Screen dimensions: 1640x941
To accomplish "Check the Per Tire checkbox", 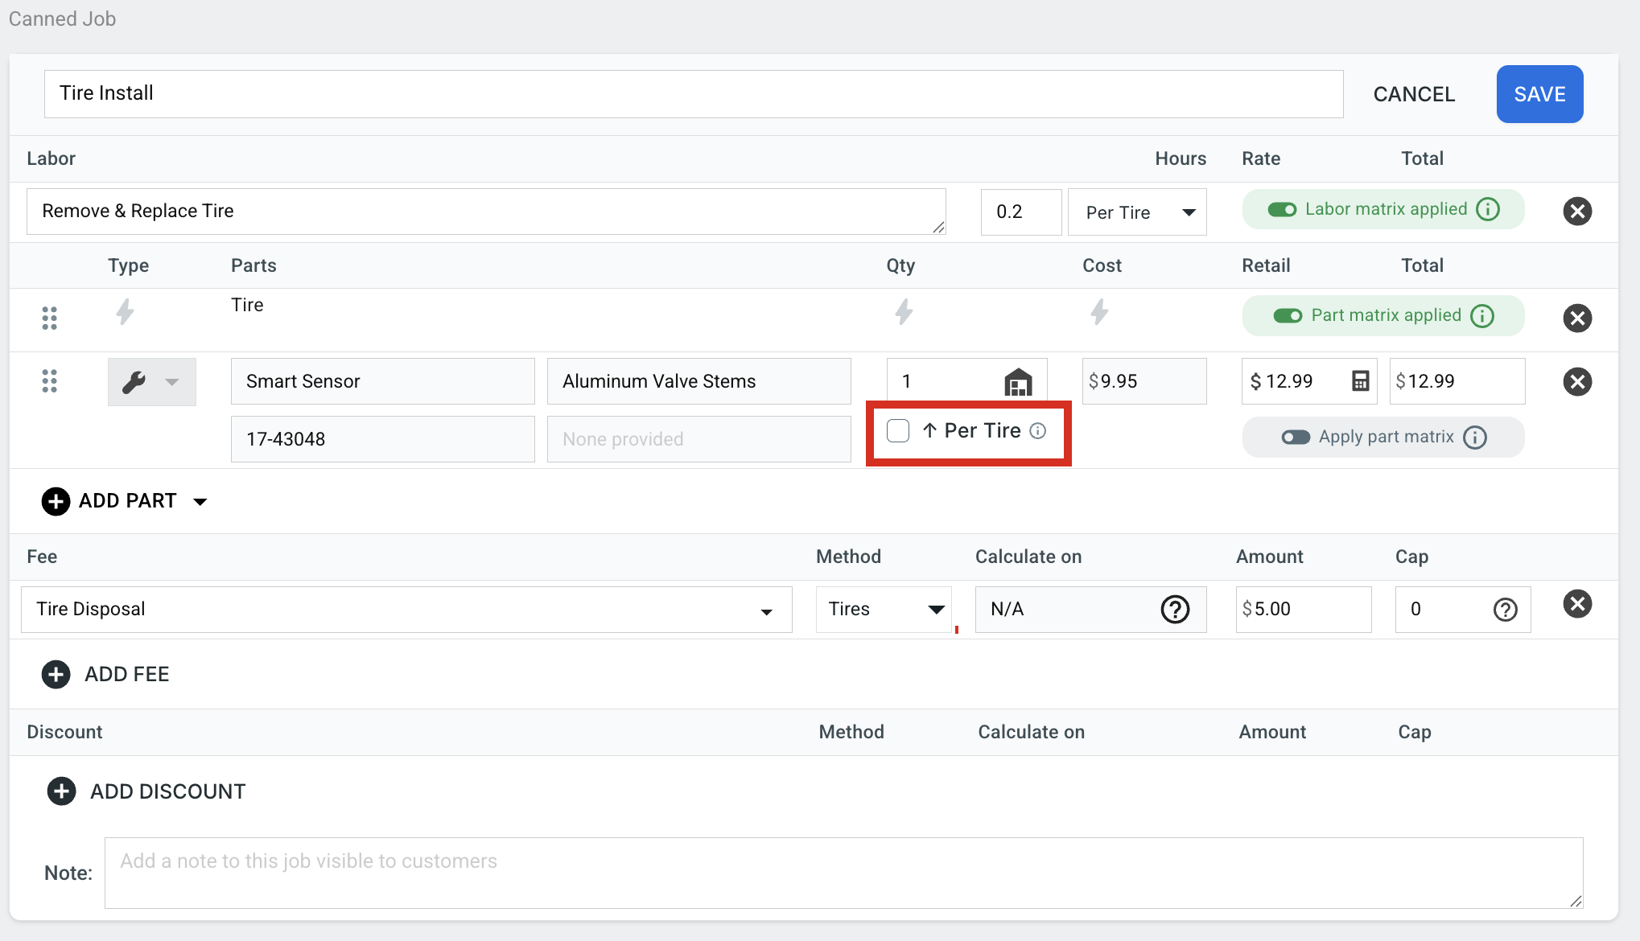I will 898,431.
